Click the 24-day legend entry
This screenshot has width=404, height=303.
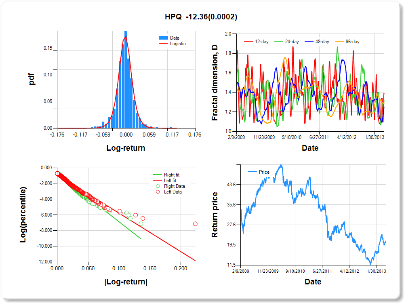pyautogui.click(x=286, y=42)
